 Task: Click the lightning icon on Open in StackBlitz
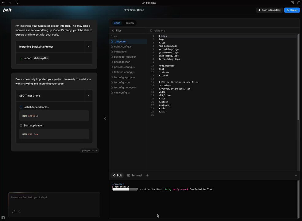(x=259, y=10)
